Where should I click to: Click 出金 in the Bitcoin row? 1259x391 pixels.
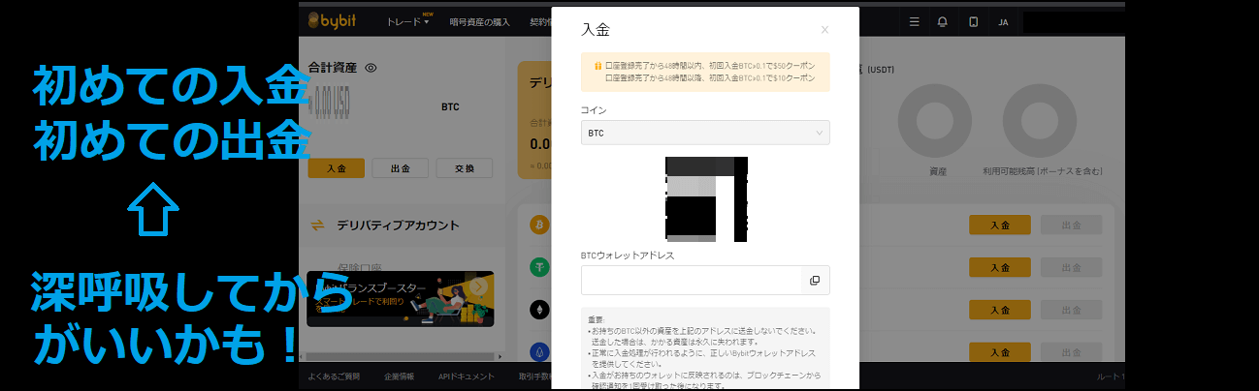[x=1072, y=226]
